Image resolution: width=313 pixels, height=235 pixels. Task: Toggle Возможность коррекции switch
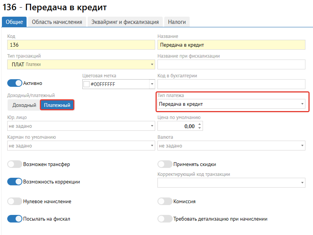tap(15, 182)
